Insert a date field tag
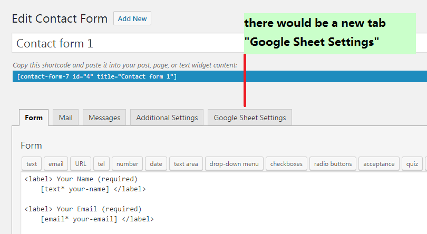427x234 pixels. click(156, 164)
